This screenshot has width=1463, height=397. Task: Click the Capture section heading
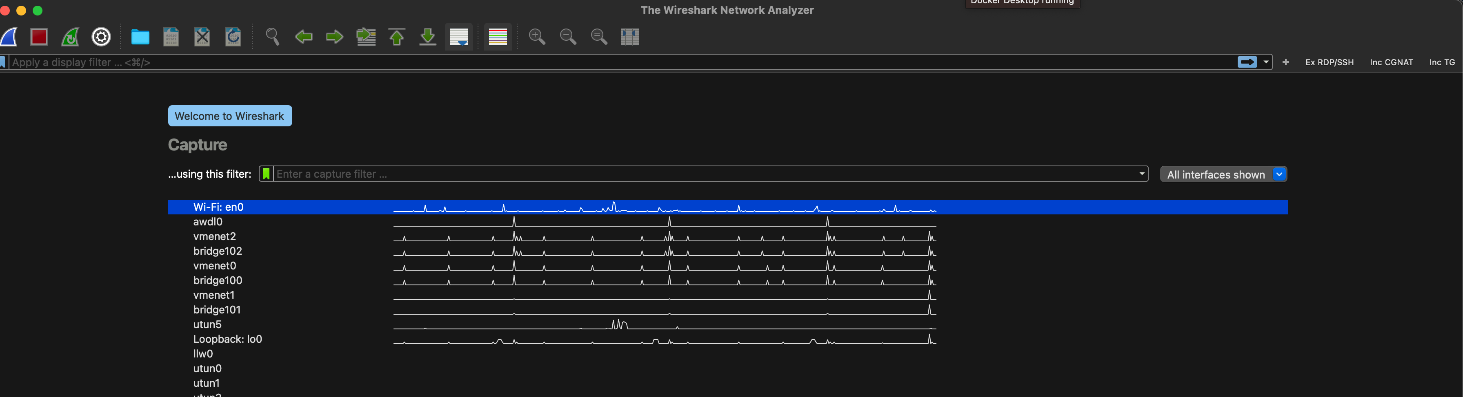click(198, 145)
